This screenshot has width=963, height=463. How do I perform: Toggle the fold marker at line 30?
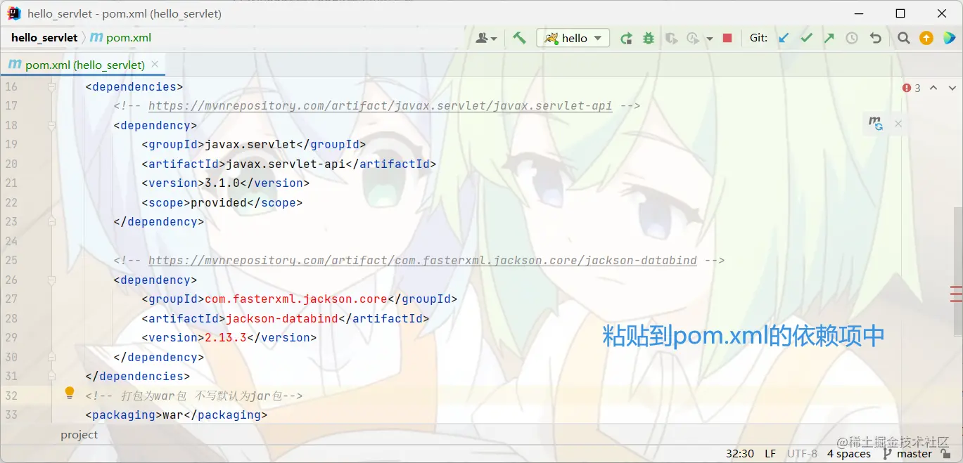(51, 357)
